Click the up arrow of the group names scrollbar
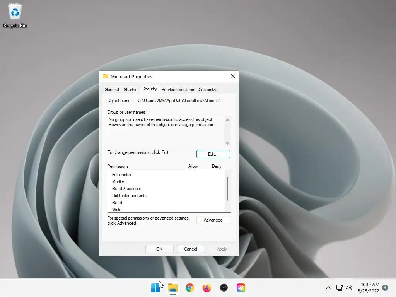Viewport: 396px width, 297px height. [x=227, y=120]
